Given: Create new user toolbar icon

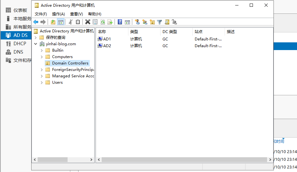Looking at the screenshot, I should [x=137, y=22].
